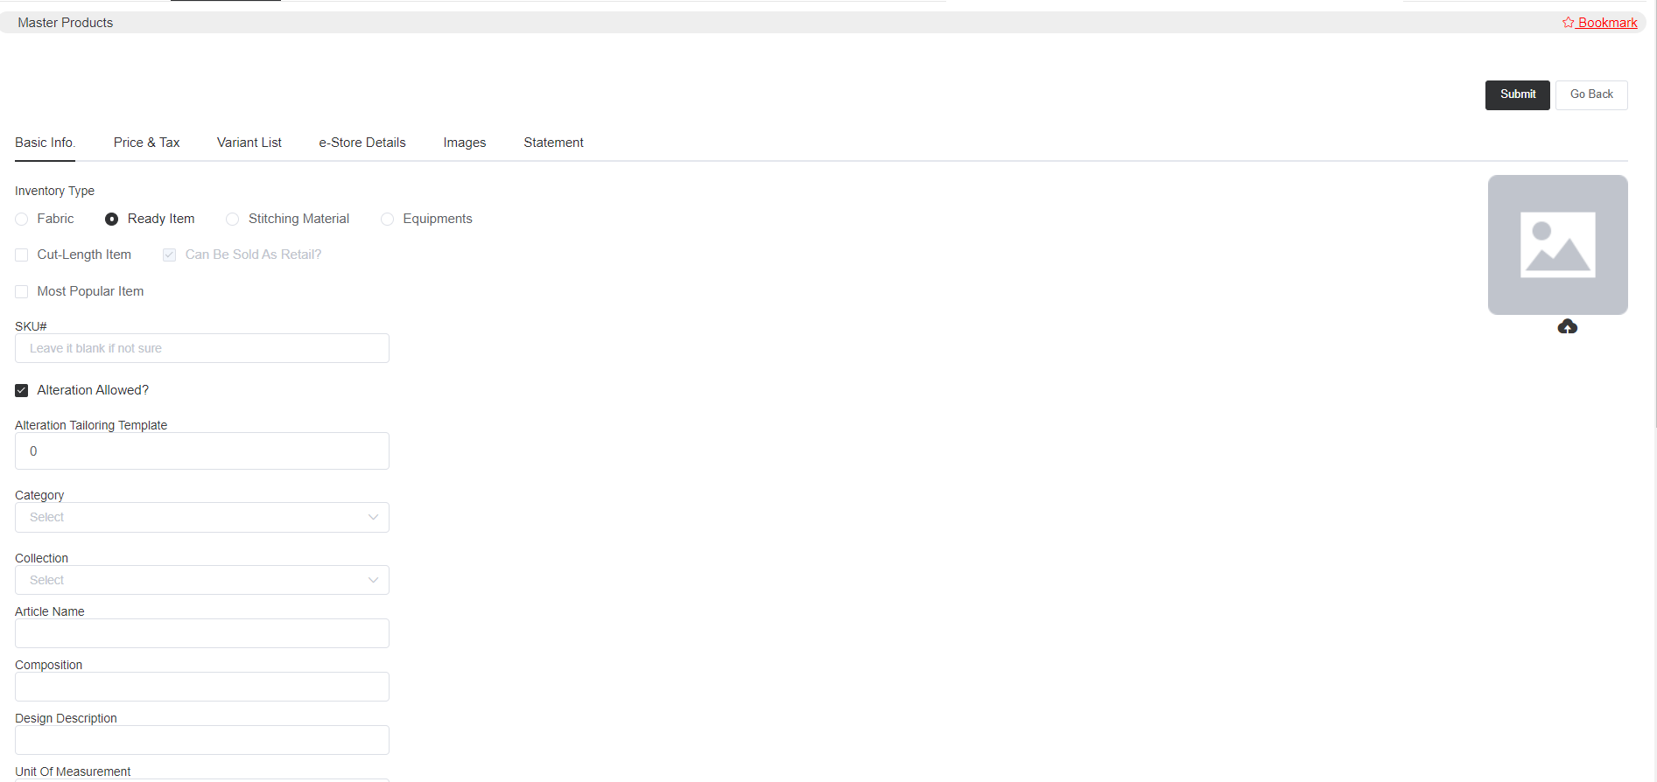Switch to the Price & Tax tab

[x=146, y=143]
